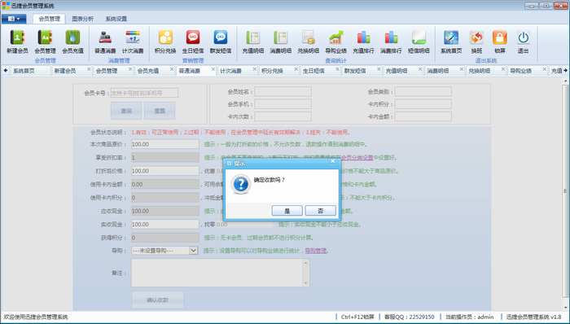The width and height of the screenshot is (570, 324).
Task: Show more tabs with right arrow
Action: point(566,71)
